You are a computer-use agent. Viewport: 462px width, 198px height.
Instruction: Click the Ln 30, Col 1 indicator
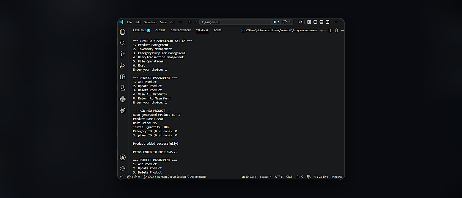pos(249,177)
